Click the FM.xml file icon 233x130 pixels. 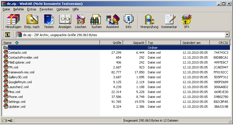point(6,67)
